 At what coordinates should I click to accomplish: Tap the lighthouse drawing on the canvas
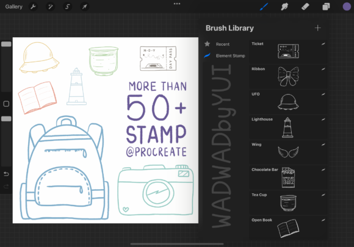[76, 87]
